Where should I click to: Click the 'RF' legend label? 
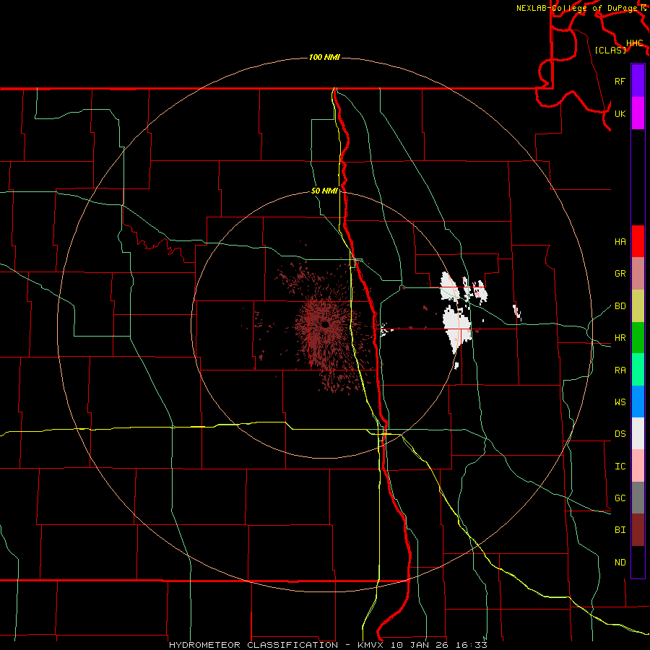coord(620,81)
